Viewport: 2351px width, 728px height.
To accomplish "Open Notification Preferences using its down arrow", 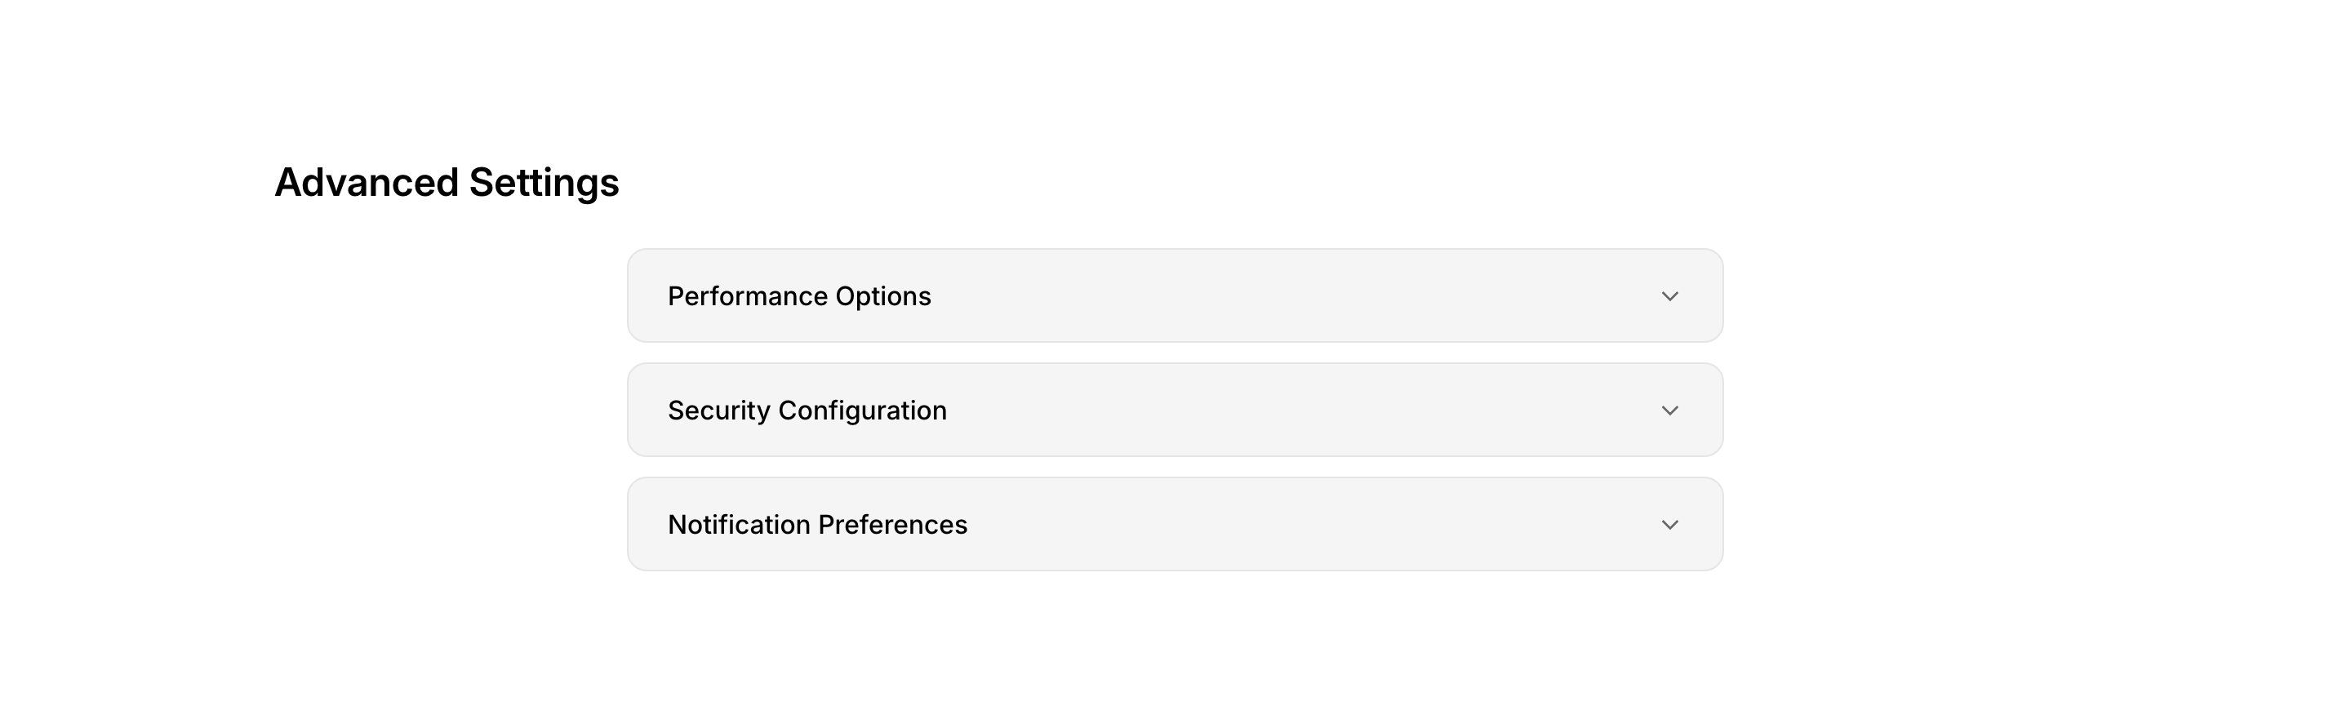I will (1669, 525).
